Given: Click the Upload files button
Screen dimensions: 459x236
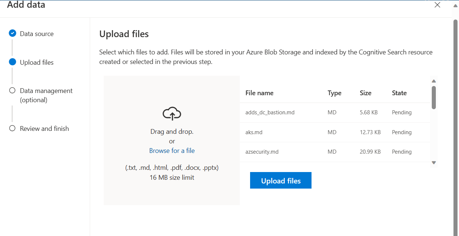Looking at the screenshot, I should (281, 180).
